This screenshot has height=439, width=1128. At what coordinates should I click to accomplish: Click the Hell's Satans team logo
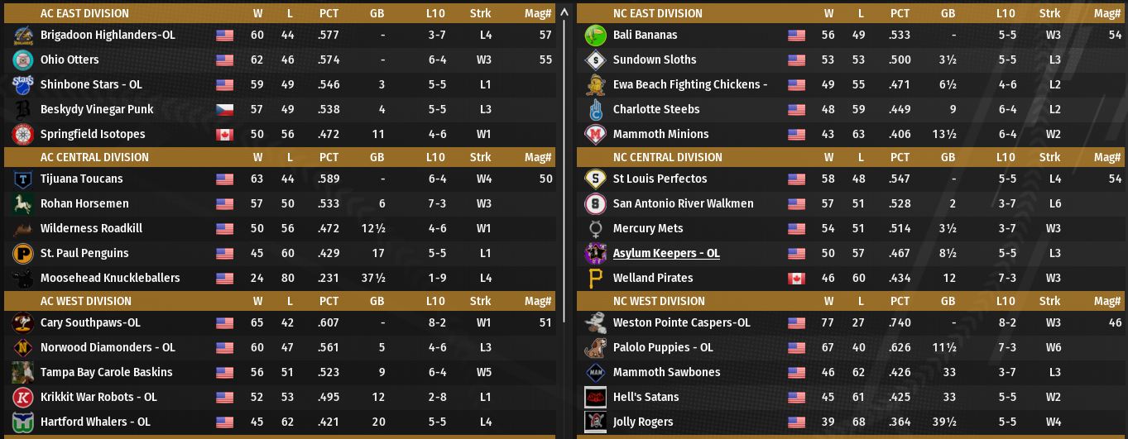(595, 398)
